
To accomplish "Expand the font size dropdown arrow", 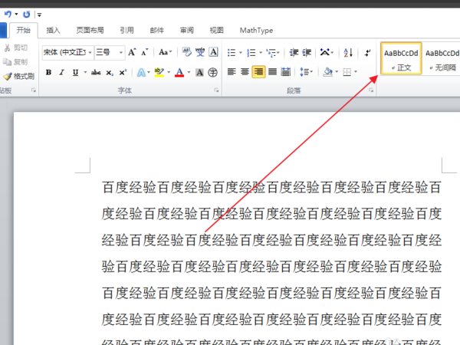I will [121, 52].
